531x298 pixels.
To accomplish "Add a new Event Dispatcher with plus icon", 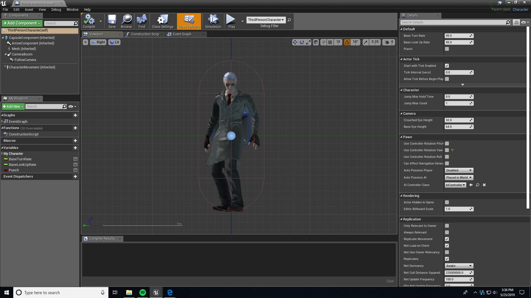I will 75,177.
